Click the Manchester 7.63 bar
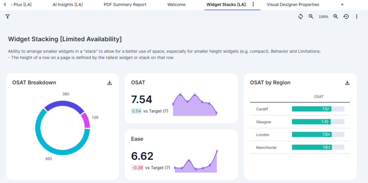Viewport: 368px width, 183px height. tap(311, 147)
